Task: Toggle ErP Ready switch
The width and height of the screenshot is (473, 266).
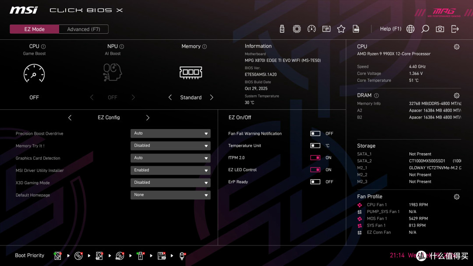Action: pyautogui.click(x=315, y=182)
